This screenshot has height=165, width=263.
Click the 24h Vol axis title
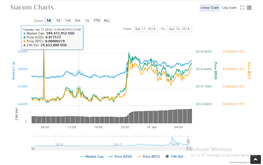tap(16, 114)
